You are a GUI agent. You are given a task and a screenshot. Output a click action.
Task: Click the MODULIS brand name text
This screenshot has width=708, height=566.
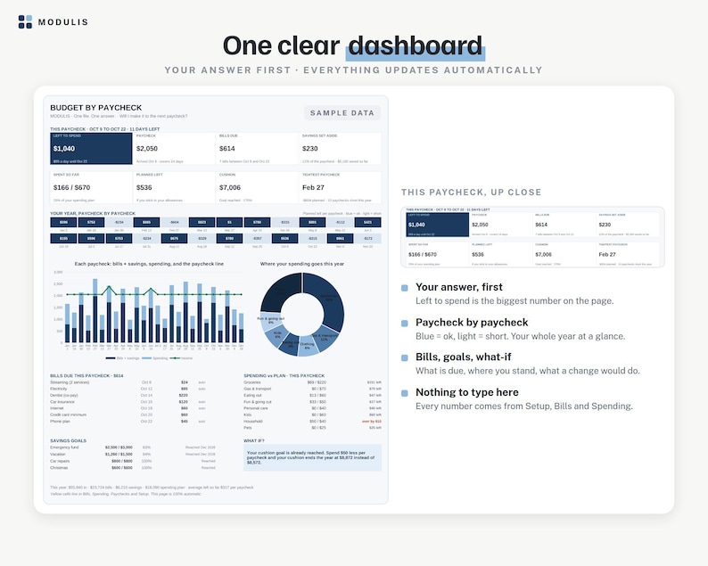coord(63,22)
